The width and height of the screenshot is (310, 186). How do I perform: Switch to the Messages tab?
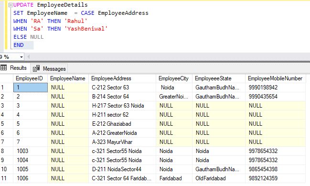49,69
